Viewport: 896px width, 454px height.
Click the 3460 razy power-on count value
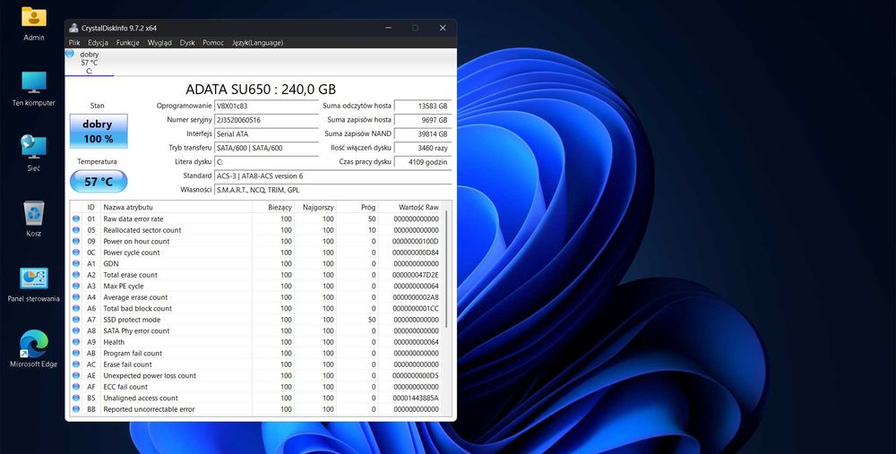[x=423, y=148]
